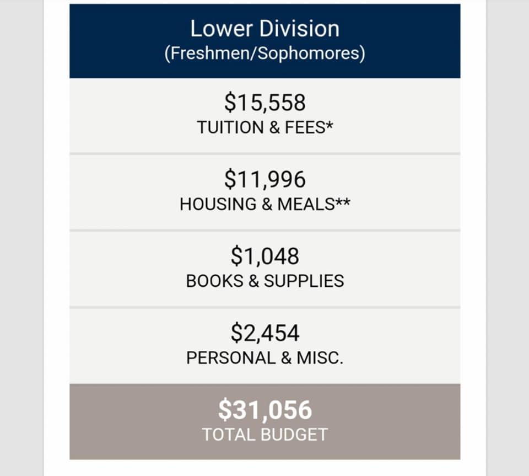This screenshot has height=476, width=529.
Task: Click the gray total budget footer bar
Action: click(x=265, y=421)
